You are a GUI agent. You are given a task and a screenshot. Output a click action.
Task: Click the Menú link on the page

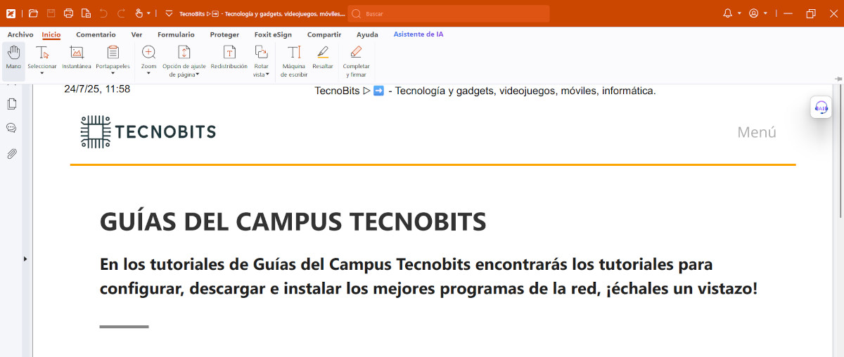[757, 132]
